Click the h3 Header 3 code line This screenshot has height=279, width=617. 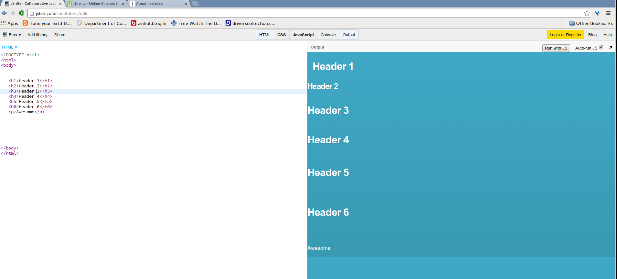(154, 91)
